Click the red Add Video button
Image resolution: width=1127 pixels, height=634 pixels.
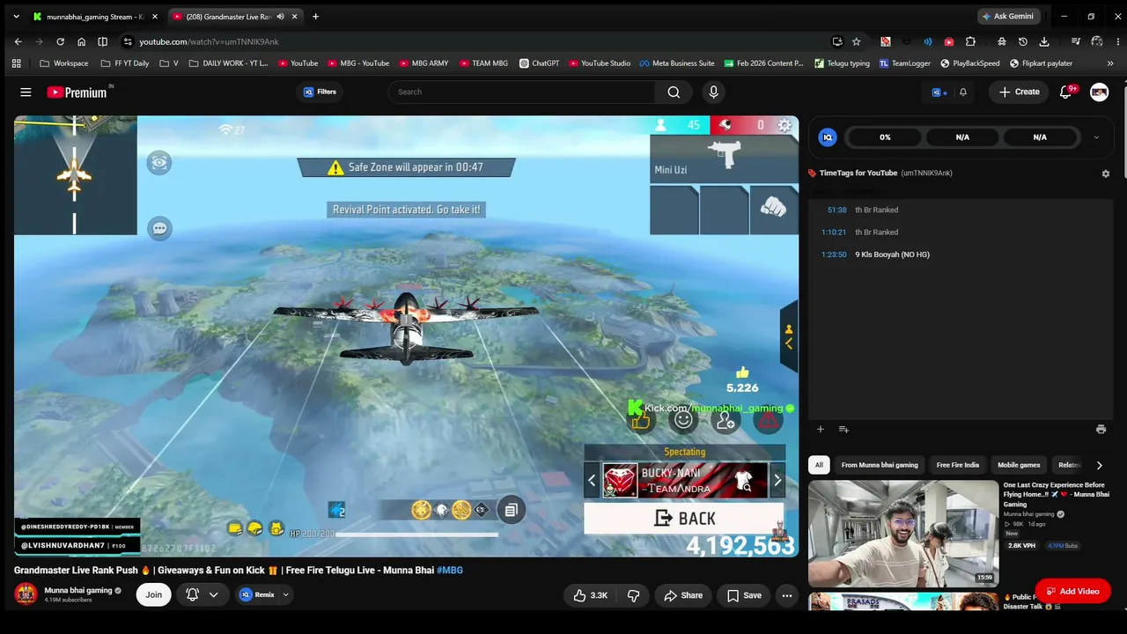pyautogui.click(x=1072, y=591)
